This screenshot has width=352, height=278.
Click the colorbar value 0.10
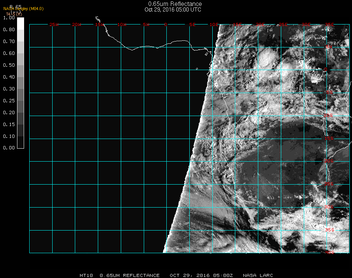pyautogui.click(x=9, y=136)
